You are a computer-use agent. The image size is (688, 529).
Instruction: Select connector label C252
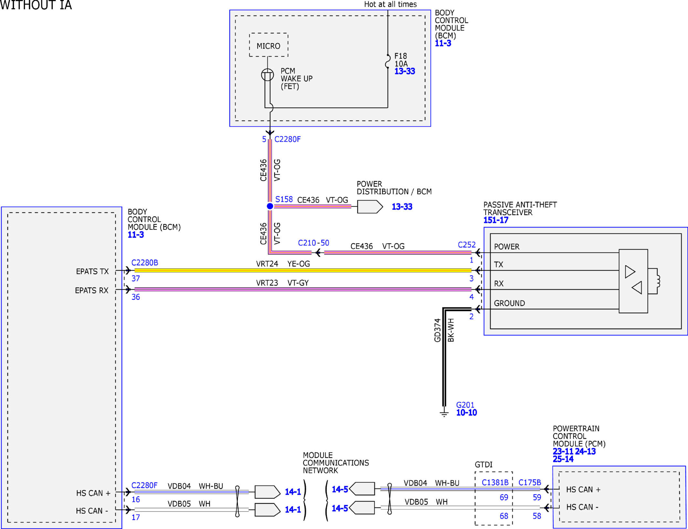pos(467,245)
